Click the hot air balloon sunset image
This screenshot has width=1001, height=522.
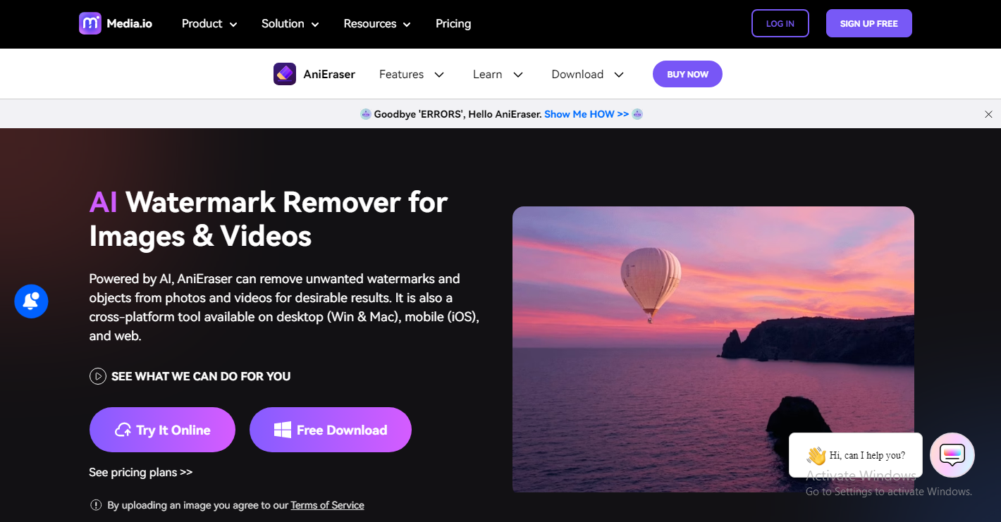pyautogui.click(x=713, y=349)
